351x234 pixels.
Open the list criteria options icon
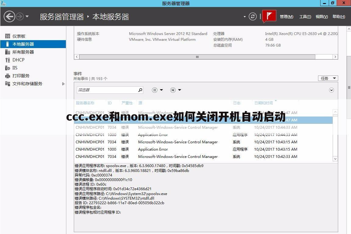click(x=154, y=90)
